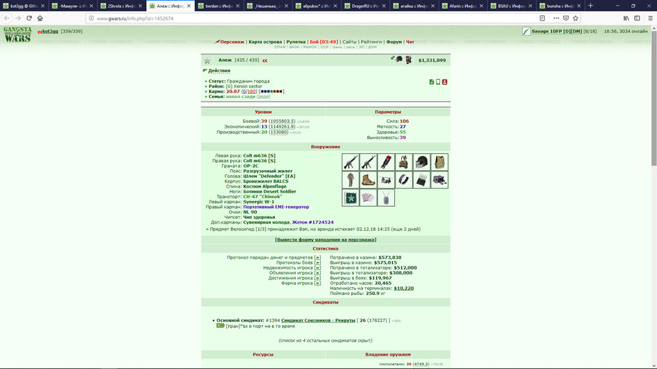Expand the Действия actions section
657x369 pixels.
click(x=219, y=71)
